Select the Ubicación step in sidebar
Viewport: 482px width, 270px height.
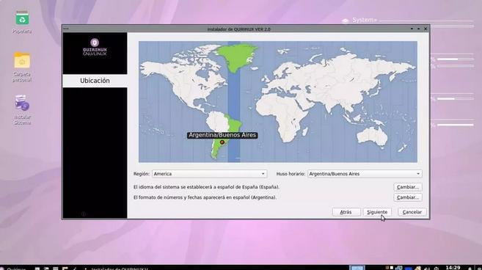(x=95, y=81)
